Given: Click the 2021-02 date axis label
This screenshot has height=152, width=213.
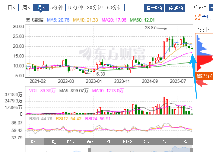Looking at the screenshot, I should coord(37,81).
